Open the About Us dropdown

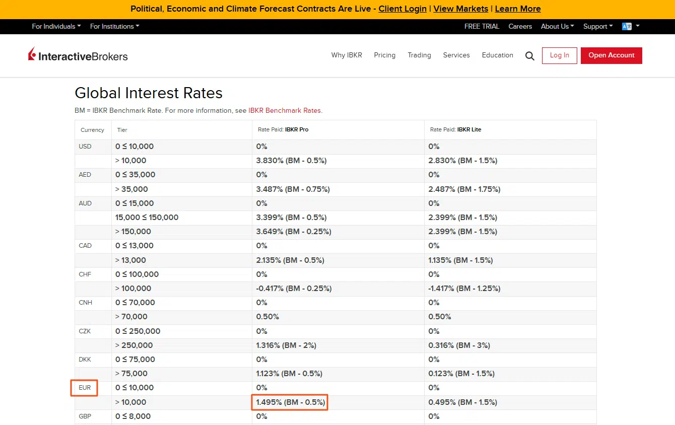coord(557,26)
